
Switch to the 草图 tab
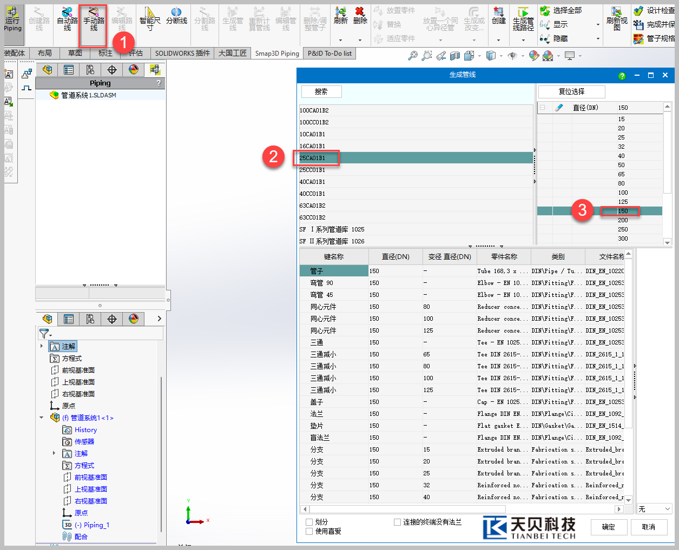[x=75, y=53]
